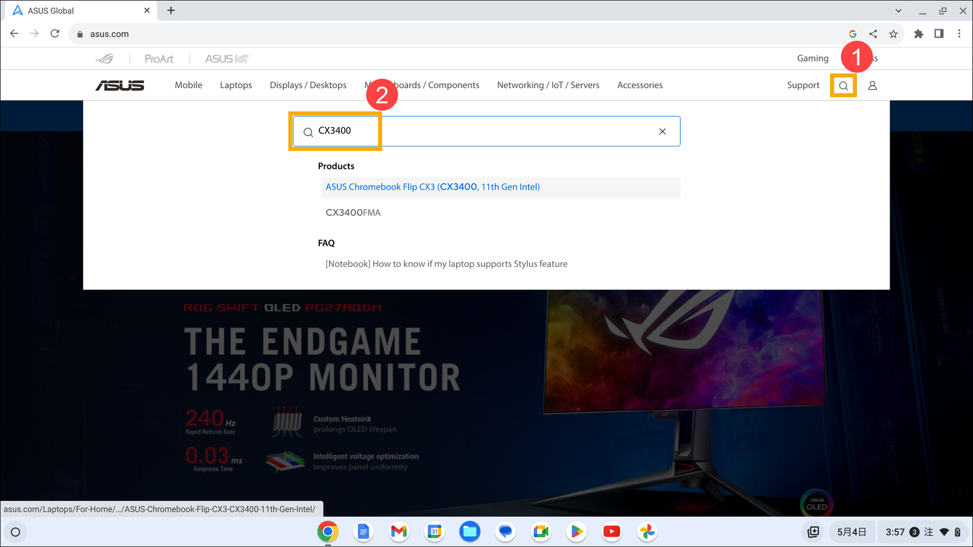The width and height of the screenshot is (973, 547).
Task: Open the tab search dropdown arrow
Action: [x=898, y=11]
